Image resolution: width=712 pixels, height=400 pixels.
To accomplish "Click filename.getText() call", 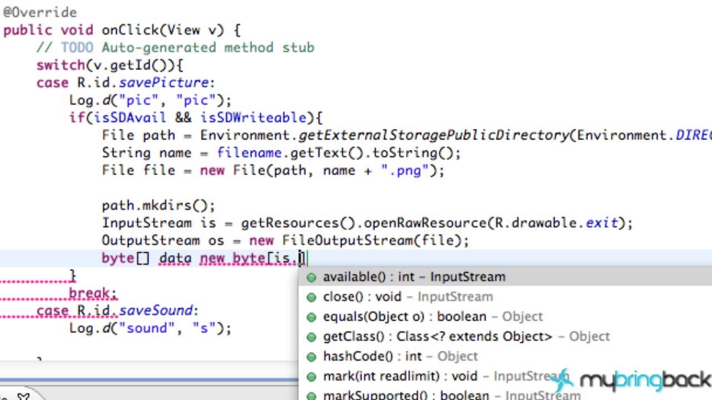I will point(290,153).
